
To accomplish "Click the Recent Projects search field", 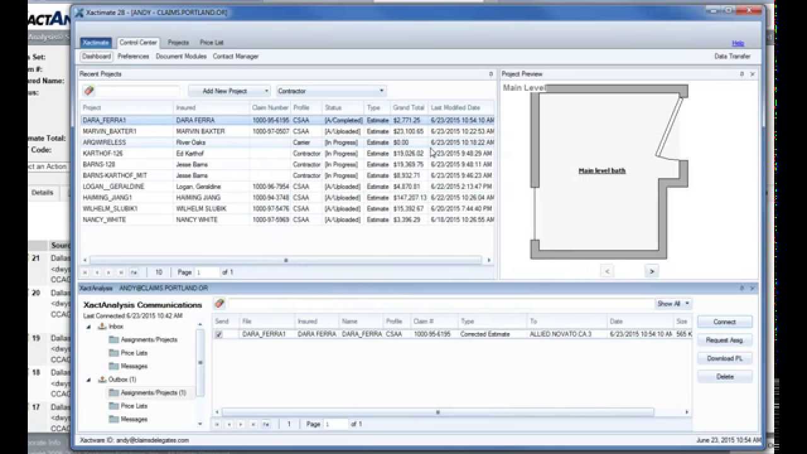I will click(x=138, y=91).
